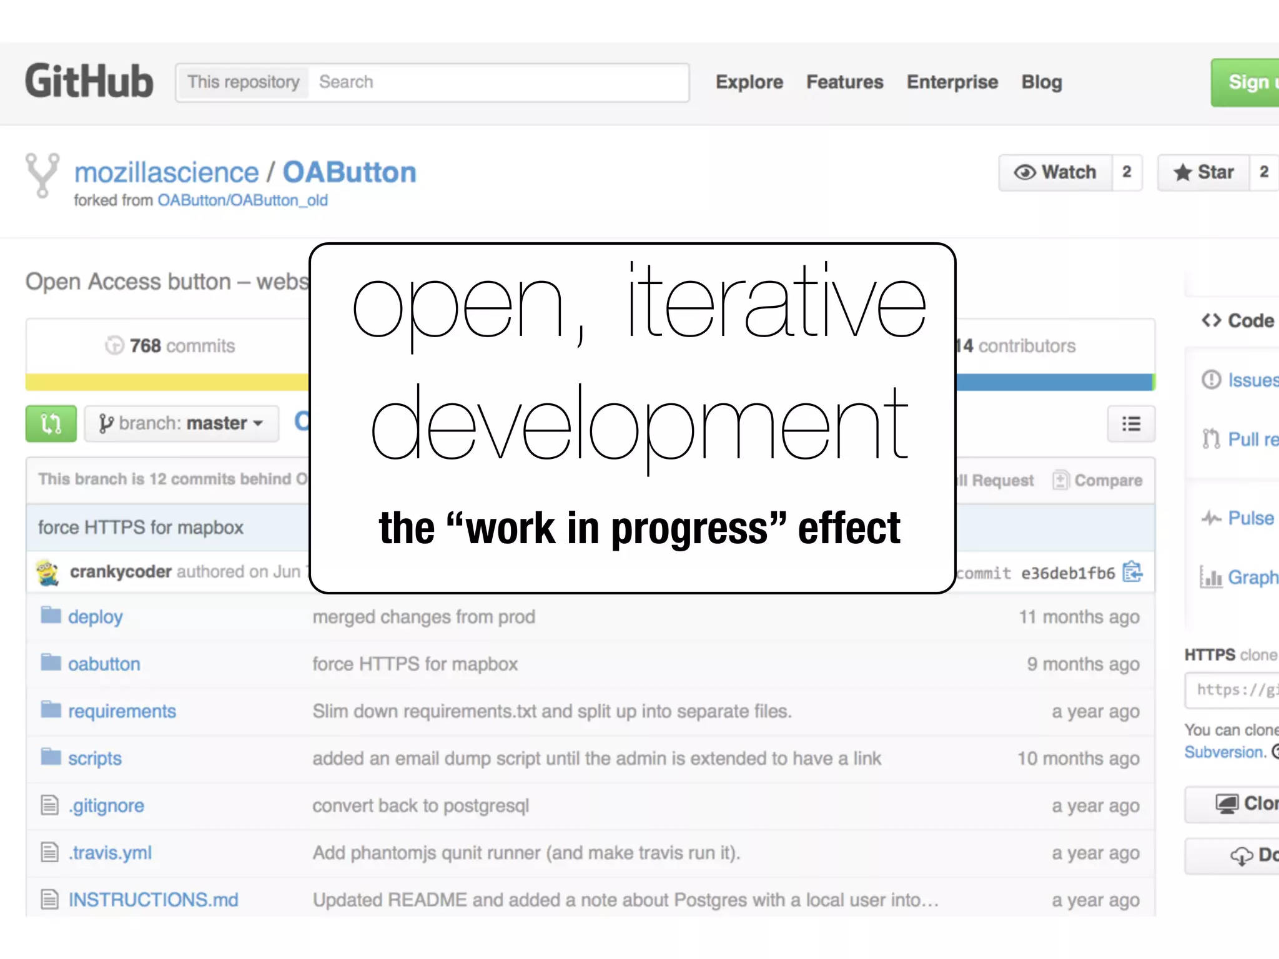Click the .gitignore file icon
The width and height of the screenshot is (1279, 959).
click(50, 805)
